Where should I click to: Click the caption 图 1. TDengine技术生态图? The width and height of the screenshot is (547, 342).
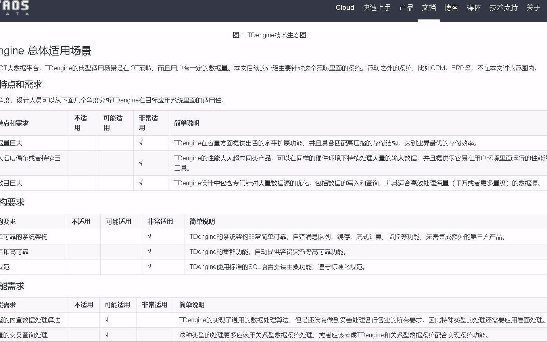pos(269,35)
